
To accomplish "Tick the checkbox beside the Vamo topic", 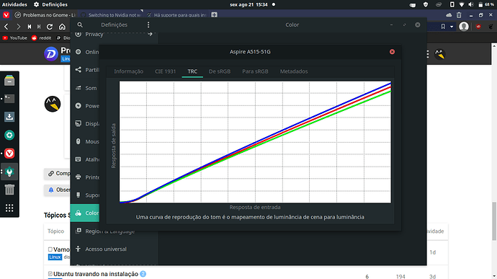I will coord(50,249).
